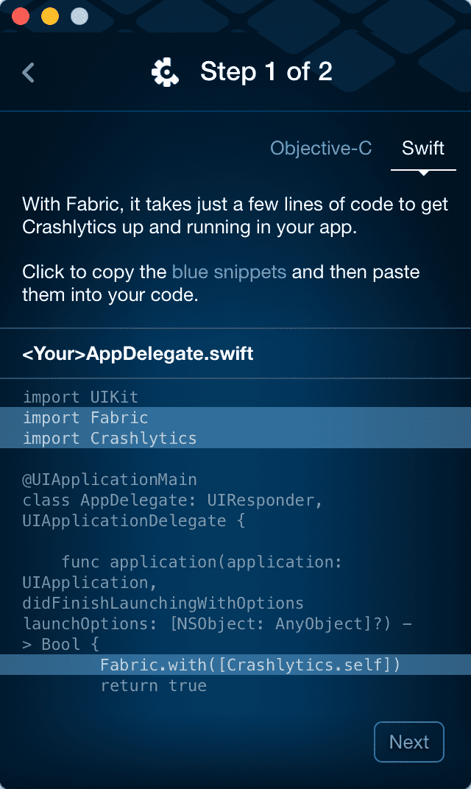471x789 pixels.
Task: Minimize the window with the yellow button
Action: (49, 16)
